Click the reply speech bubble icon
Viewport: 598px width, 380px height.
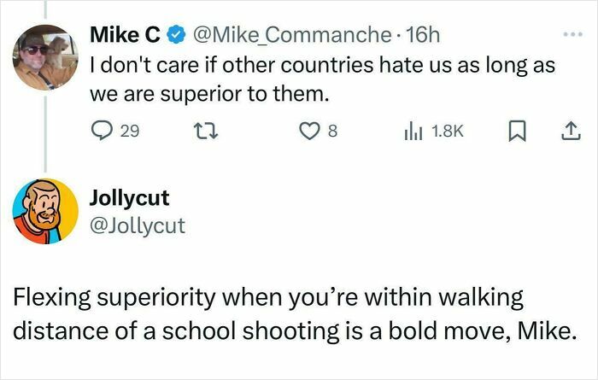click(x=102, y=131)
